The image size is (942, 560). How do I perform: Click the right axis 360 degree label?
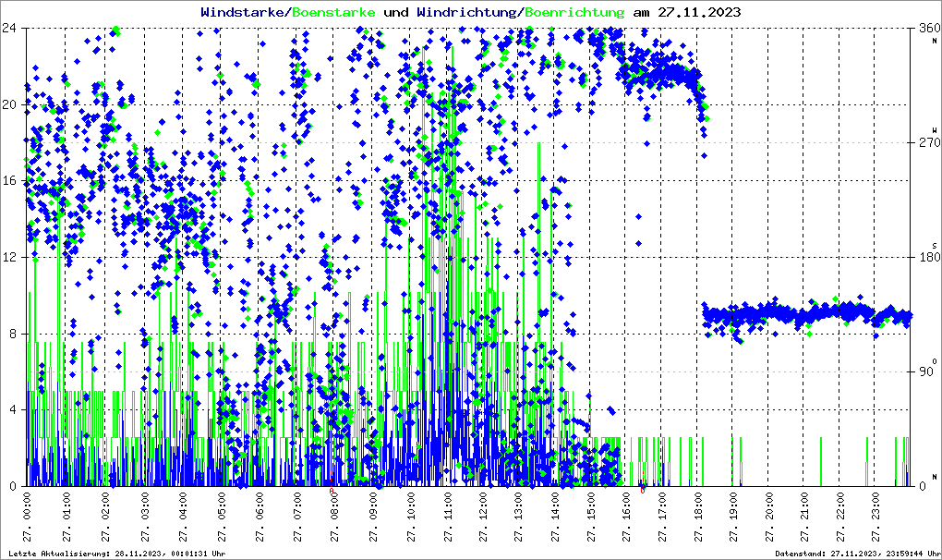point(927,28)
